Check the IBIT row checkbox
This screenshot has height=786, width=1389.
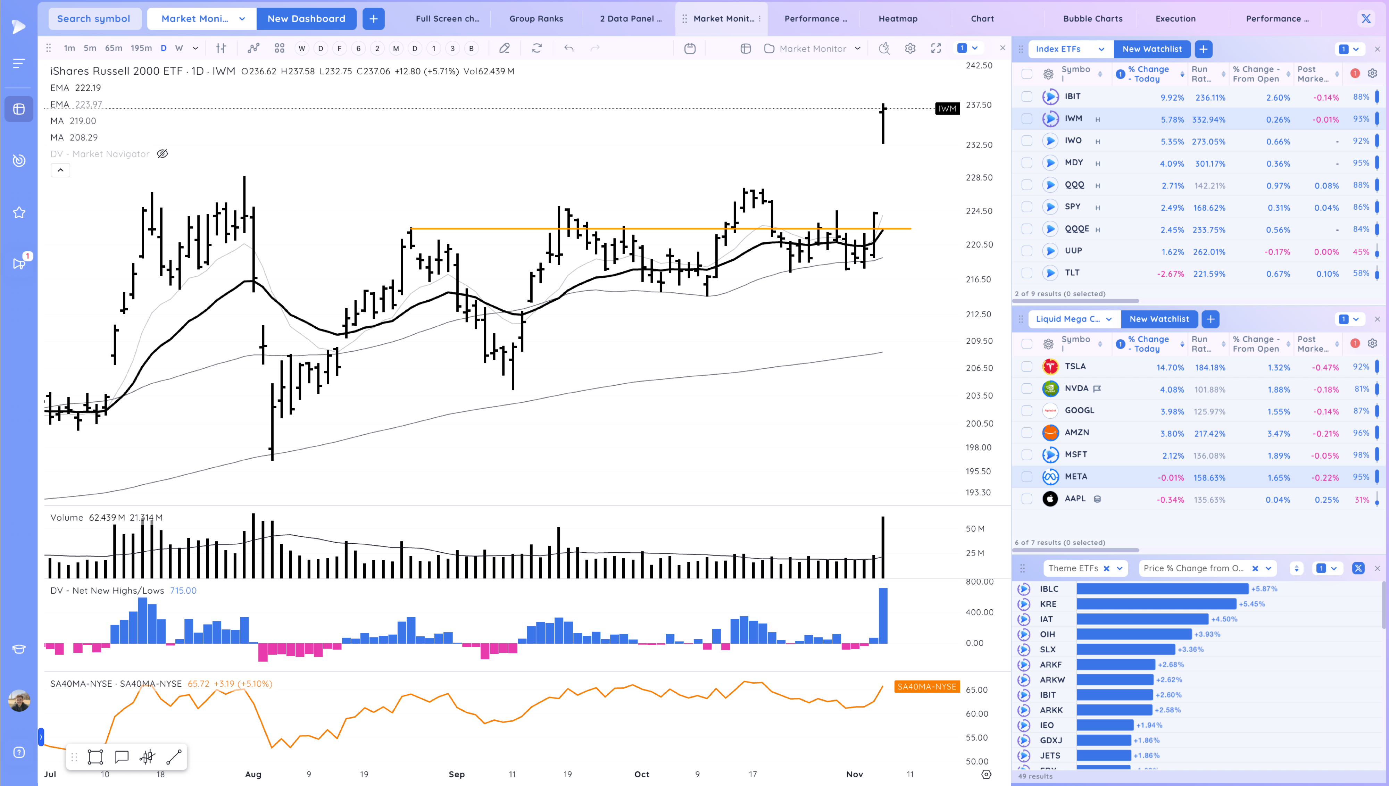point(1027,97)
